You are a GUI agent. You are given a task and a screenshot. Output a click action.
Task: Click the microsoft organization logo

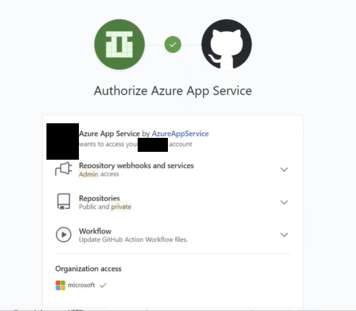pos(60,285)
